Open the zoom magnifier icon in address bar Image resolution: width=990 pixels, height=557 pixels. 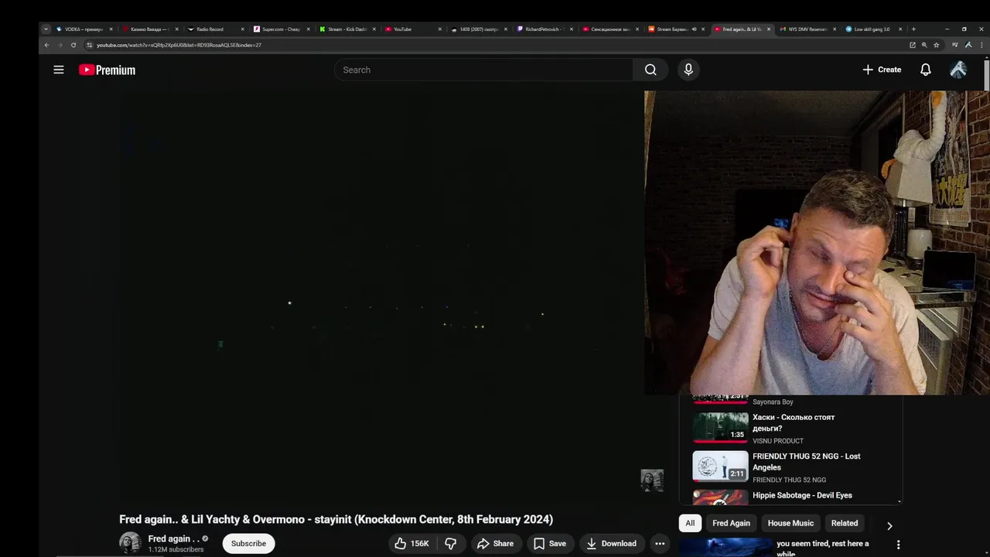(x=924, y=45)
